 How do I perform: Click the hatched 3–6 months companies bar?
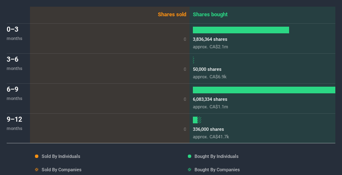193,60
